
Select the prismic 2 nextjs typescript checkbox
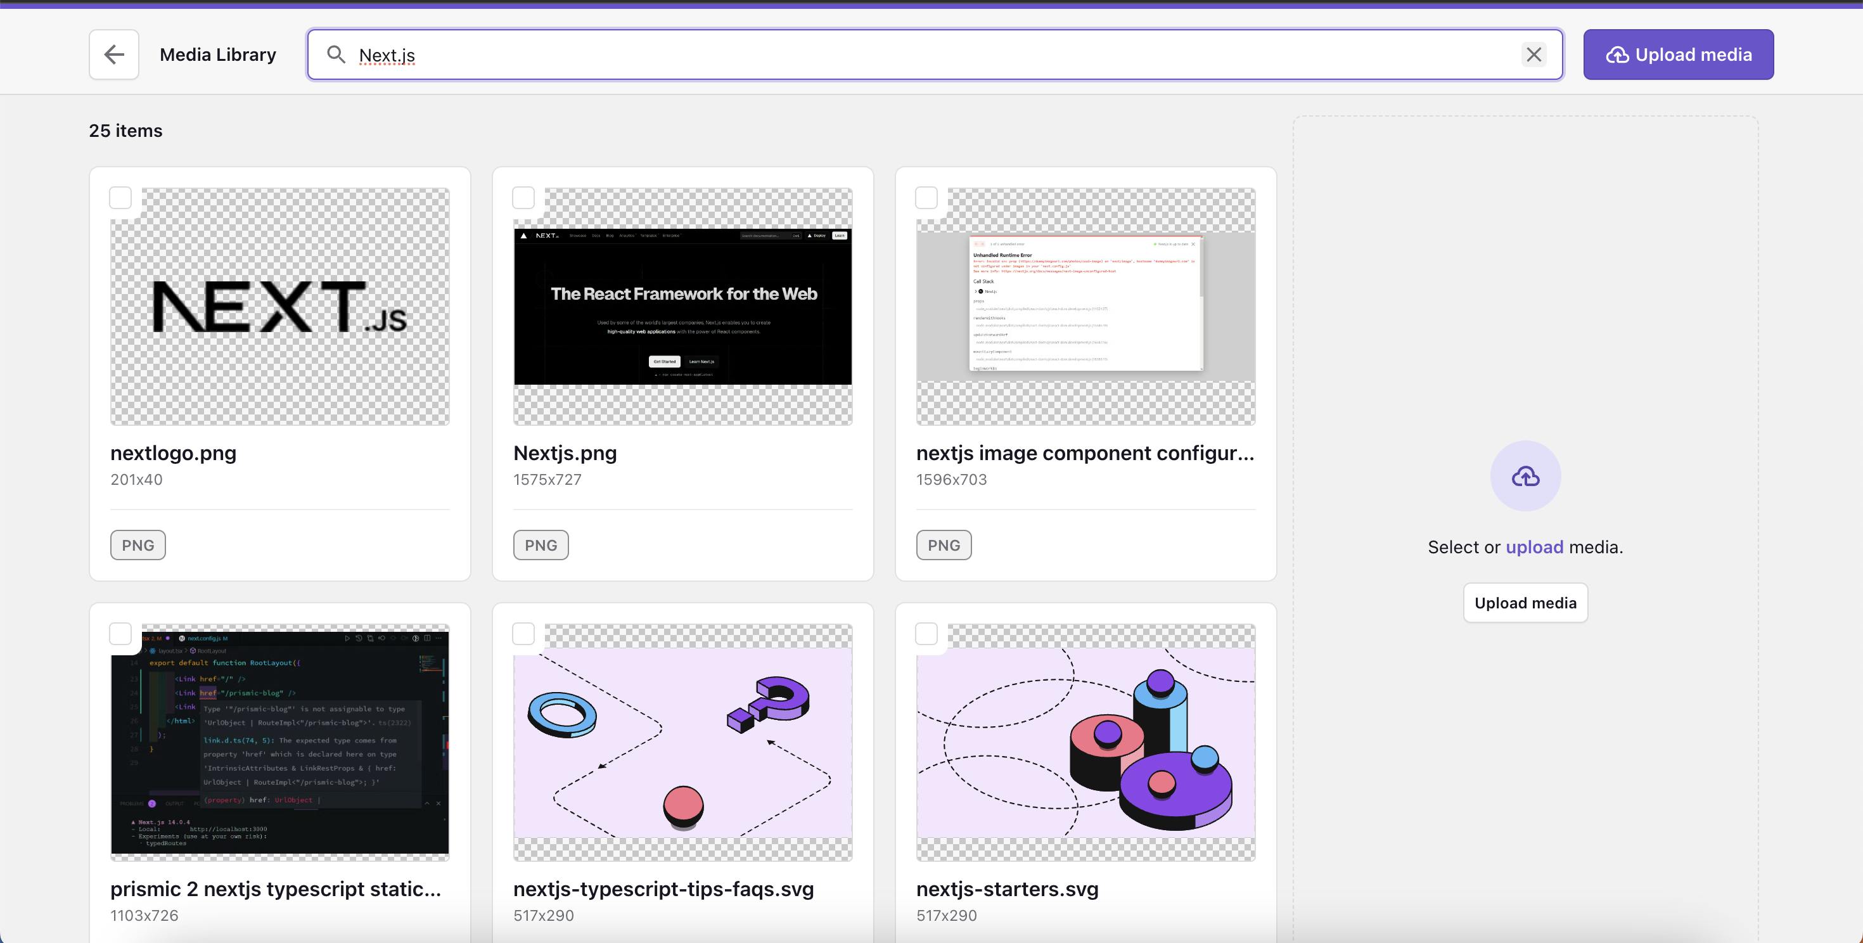pyautogui.click(x=121, y=634)
